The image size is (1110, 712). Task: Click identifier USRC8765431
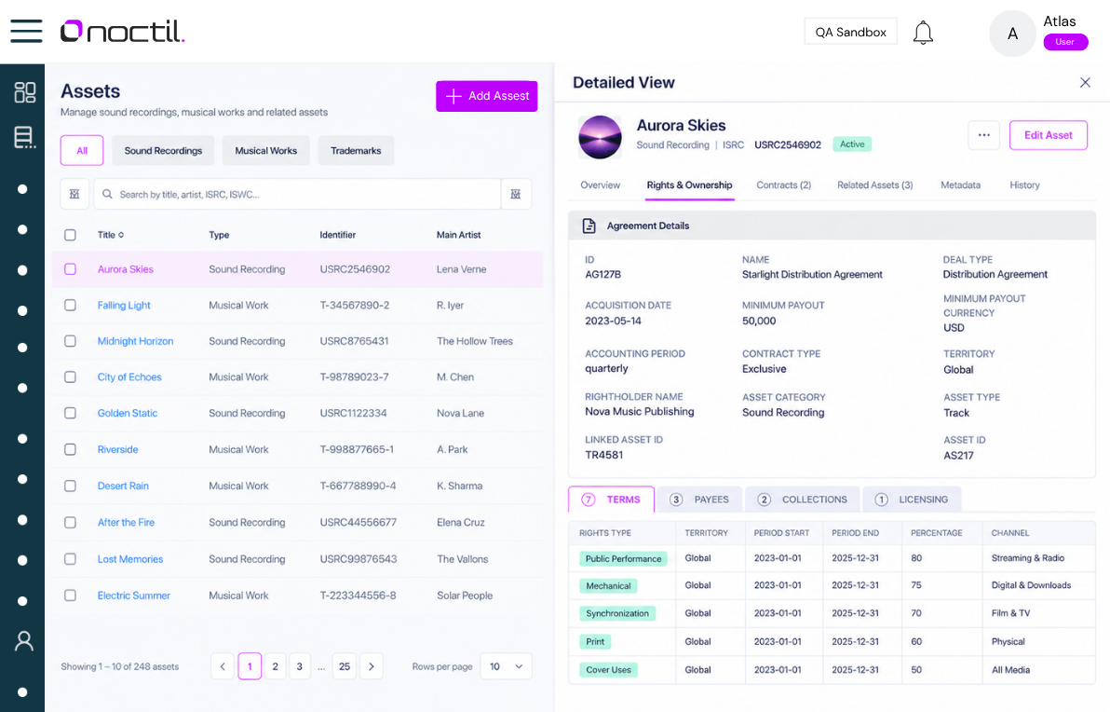[x=354, y=341]
